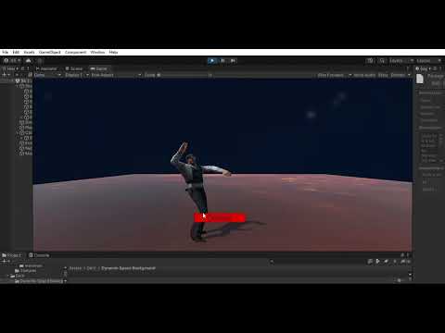The height and width of the screenshot is (333, 445).
Task: Switch to the Animator tab
Action: click(x=46, y=68)
